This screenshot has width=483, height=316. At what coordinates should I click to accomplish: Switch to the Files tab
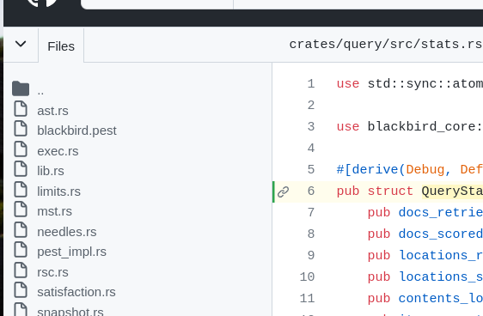click(x=61, y=46)
